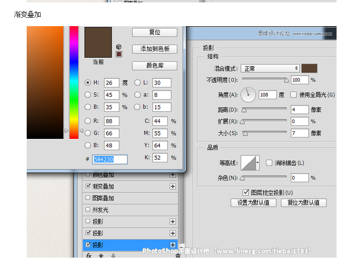Viewport: 337px width, 260px height.
Task: Click 设置为默认值 button
Action: pos(254,203)
